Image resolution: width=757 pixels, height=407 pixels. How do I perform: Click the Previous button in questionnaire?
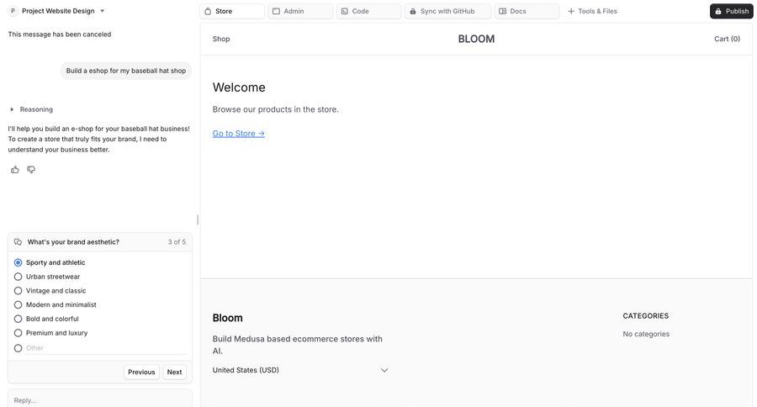tap(141, 372)
